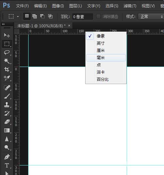
Task: Choose 厘米 in ruler units menu
Action: coord(106,51)
